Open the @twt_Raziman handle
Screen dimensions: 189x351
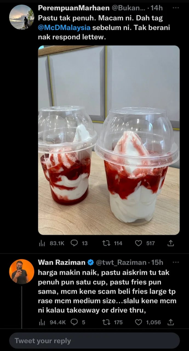121,262
